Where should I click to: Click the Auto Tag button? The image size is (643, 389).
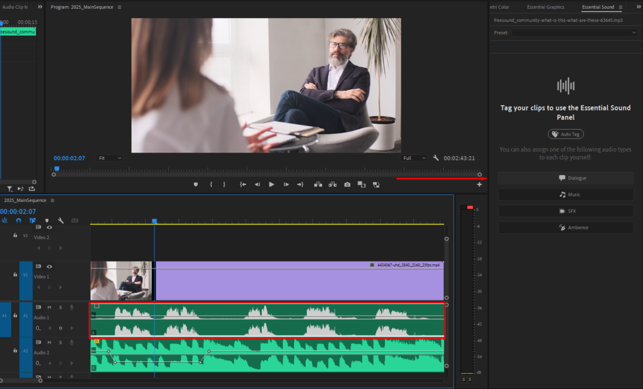(x=566, y=134)
